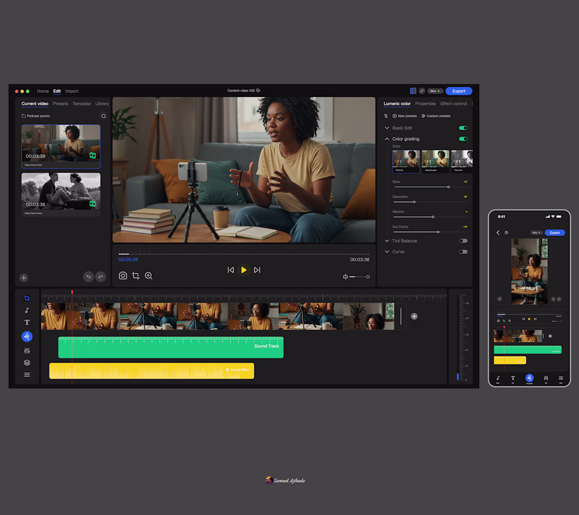
Task: Tap the blue edit button in phone bottom bar
Action: pyautogui.click(x=530, y=378)
